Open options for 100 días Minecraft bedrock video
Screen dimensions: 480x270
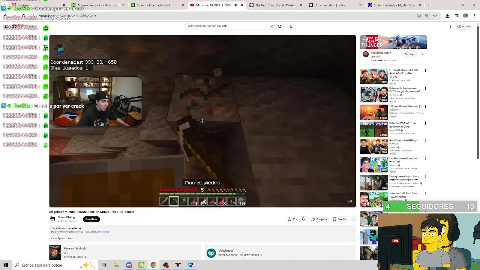pyautogui.click(x=425, y=106)
